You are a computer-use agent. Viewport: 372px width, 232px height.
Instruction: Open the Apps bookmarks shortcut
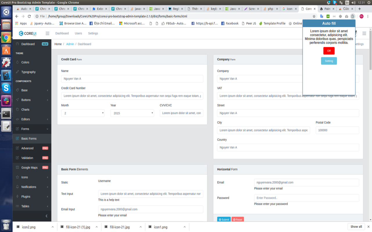[21, 23]
